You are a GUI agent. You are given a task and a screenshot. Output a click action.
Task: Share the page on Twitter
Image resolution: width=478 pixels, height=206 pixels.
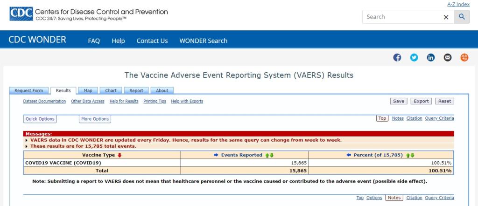coord(414,57)
